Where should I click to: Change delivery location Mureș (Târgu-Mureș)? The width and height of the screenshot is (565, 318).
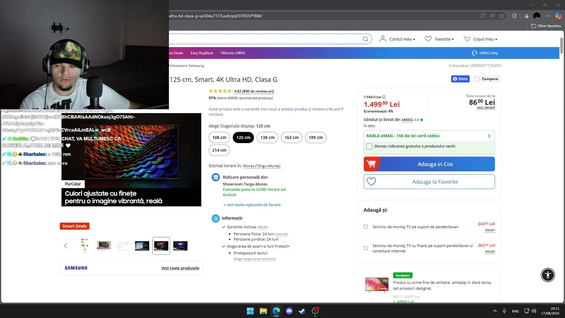pyautogui.click(x=261, y=166)
